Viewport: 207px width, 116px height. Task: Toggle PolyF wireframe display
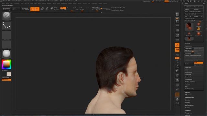point(177,85)
